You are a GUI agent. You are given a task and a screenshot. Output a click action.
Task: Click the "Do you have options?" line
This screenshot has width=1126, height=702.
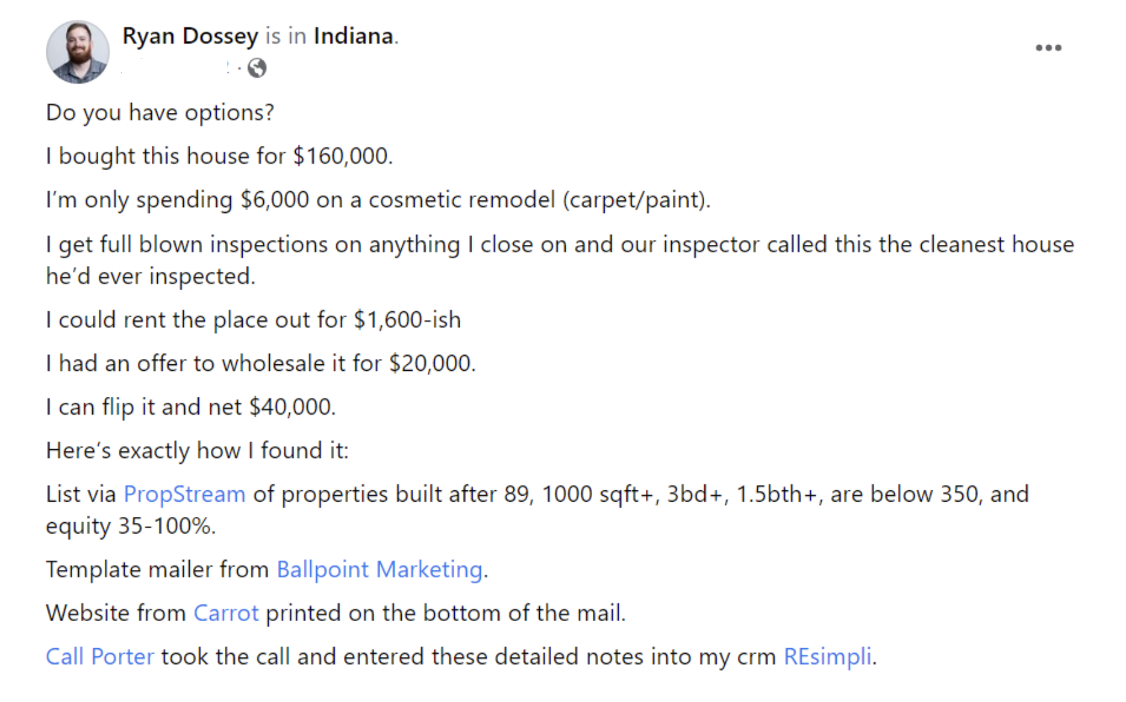[160, 113]
